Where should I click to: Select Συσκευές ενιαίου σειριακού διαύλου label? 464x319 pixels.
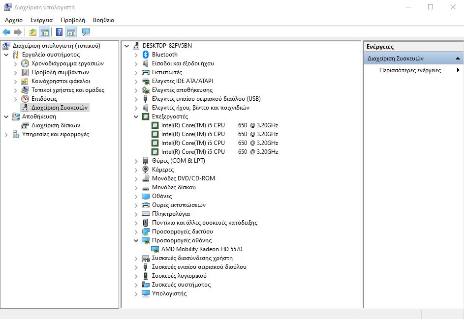coord(199,267)
